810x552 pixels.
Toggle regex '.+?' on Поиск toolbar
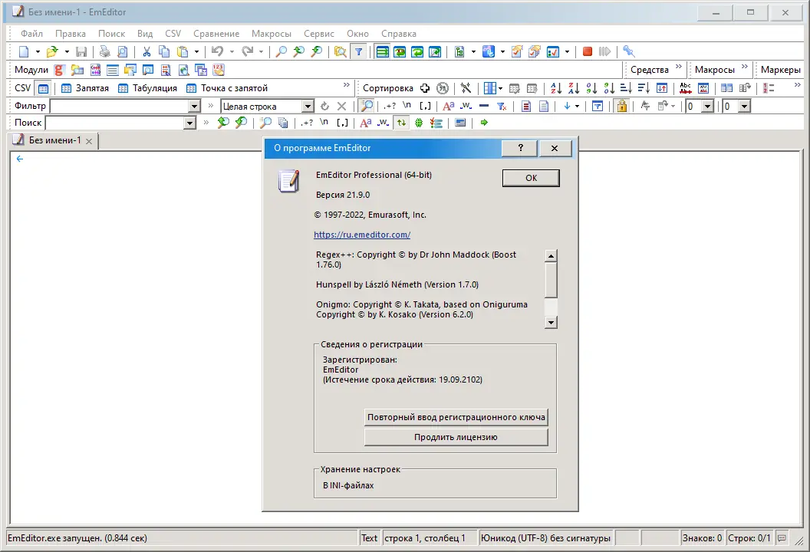click(x=307, y=123)
